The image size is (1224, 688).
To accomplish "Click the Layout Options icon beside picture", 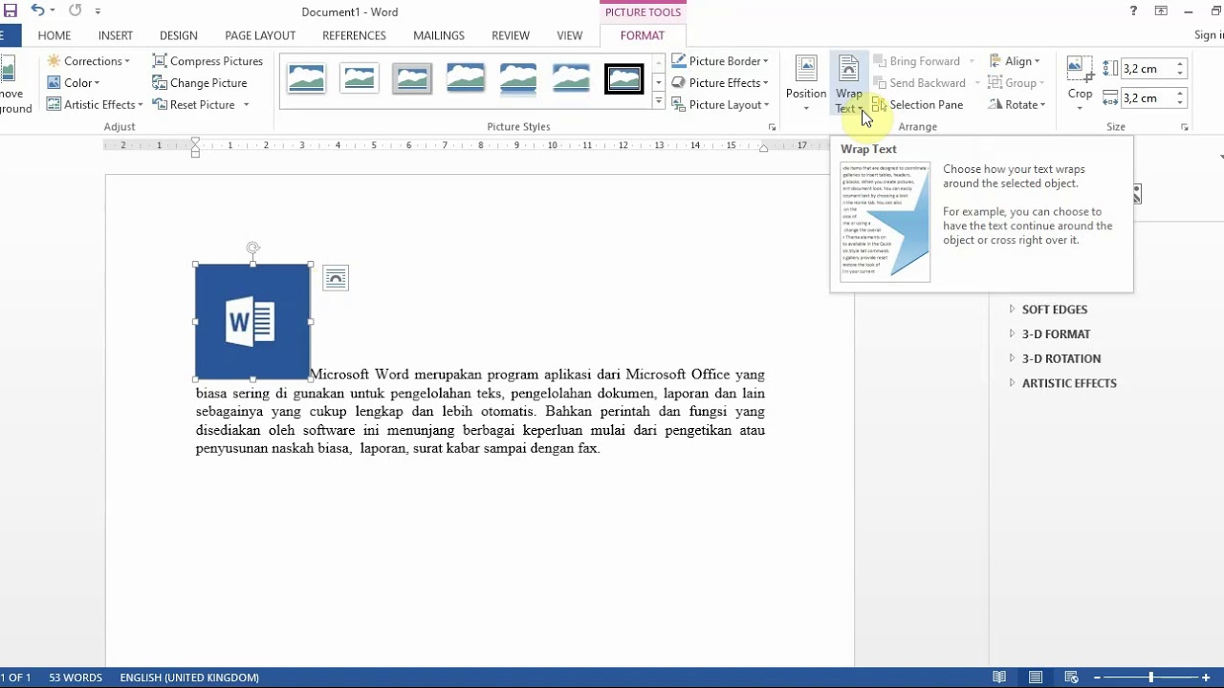I will coord(336,278).
